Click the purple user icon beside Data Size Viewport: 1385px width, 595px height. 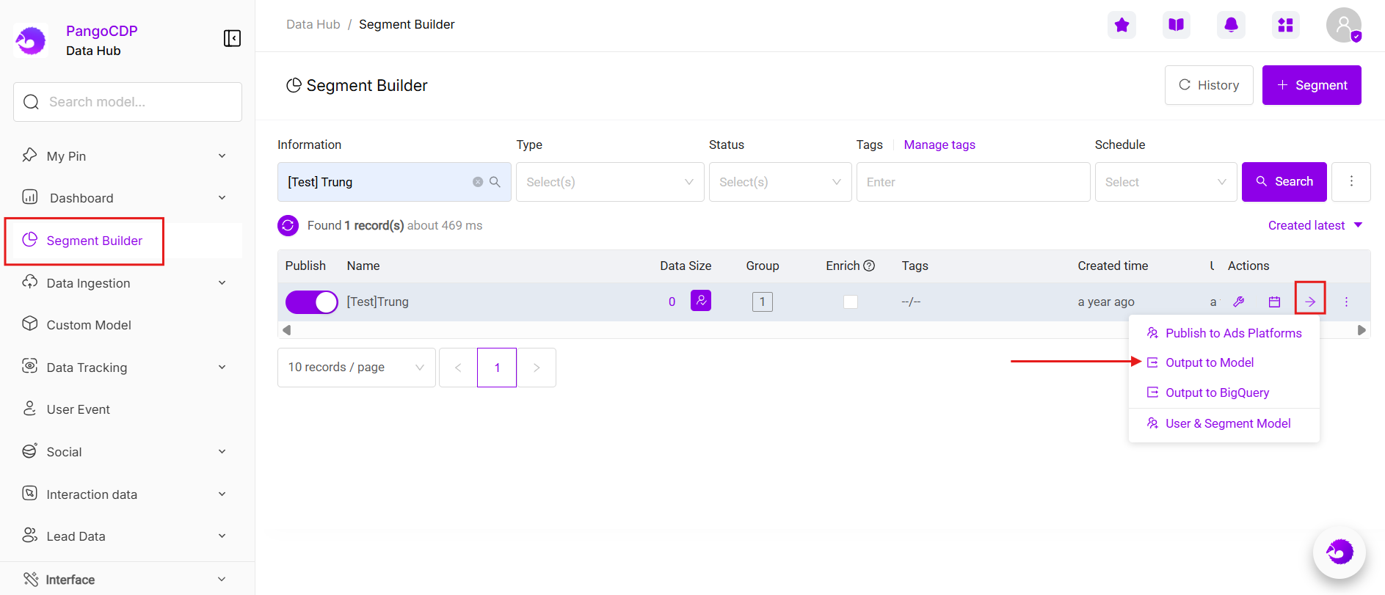[701, 301]
